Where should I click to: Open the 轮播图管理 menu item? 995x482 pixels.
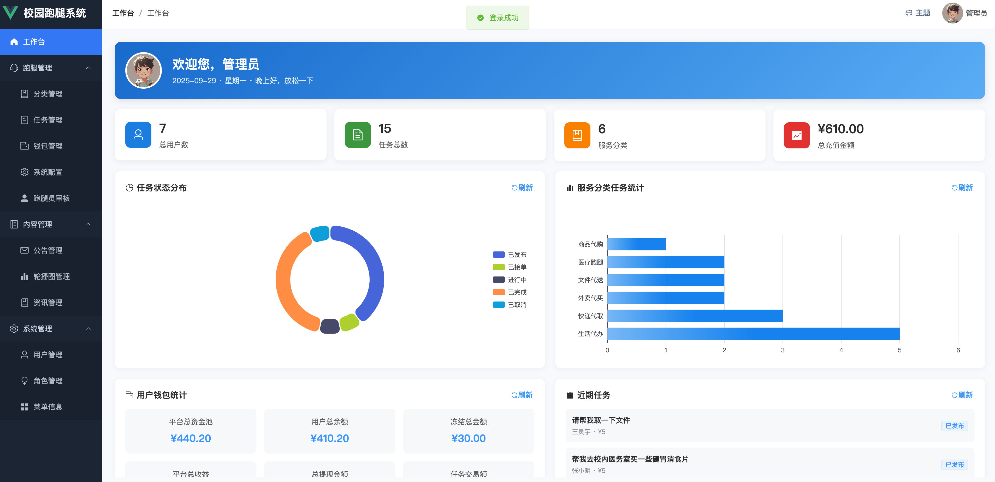(51, 276)
